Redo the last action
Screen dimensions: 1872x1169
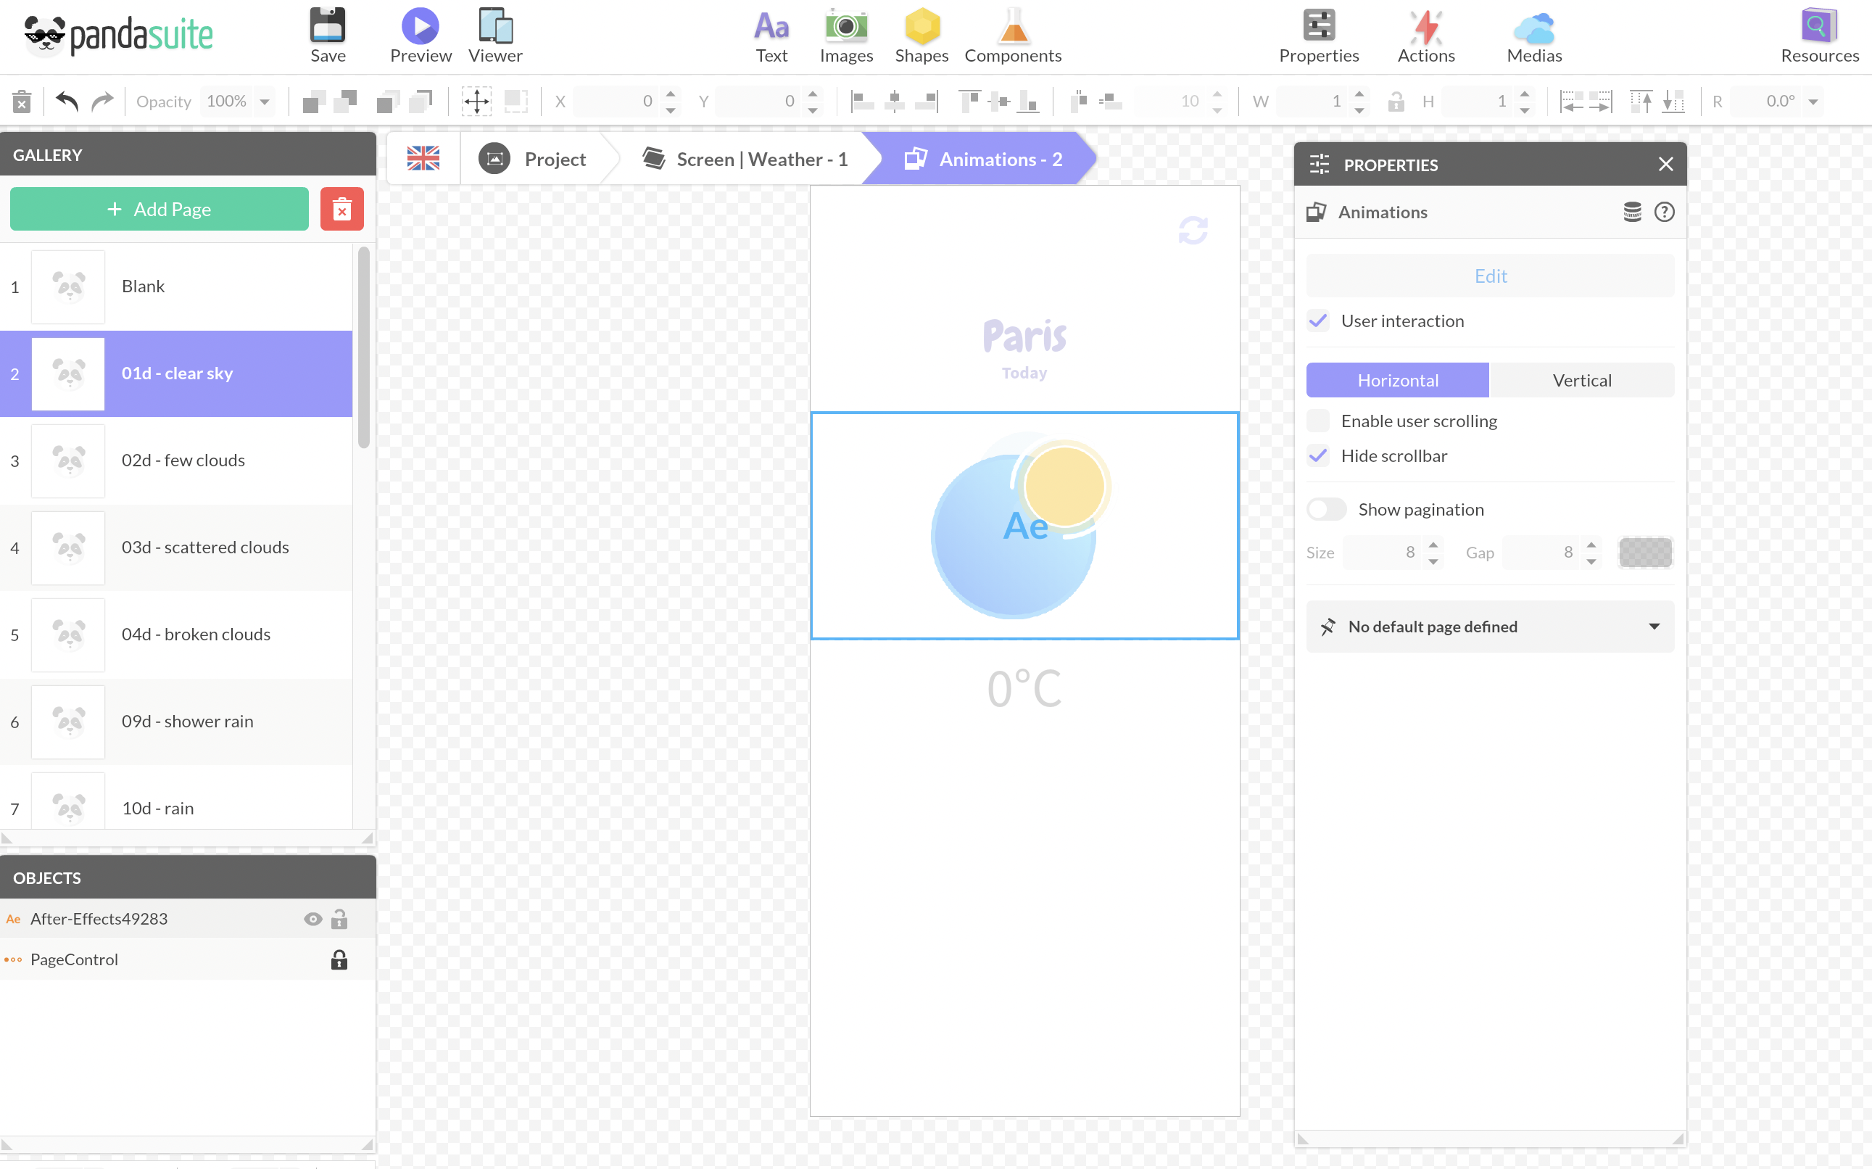pyautogui.click(x=102, y=102)
